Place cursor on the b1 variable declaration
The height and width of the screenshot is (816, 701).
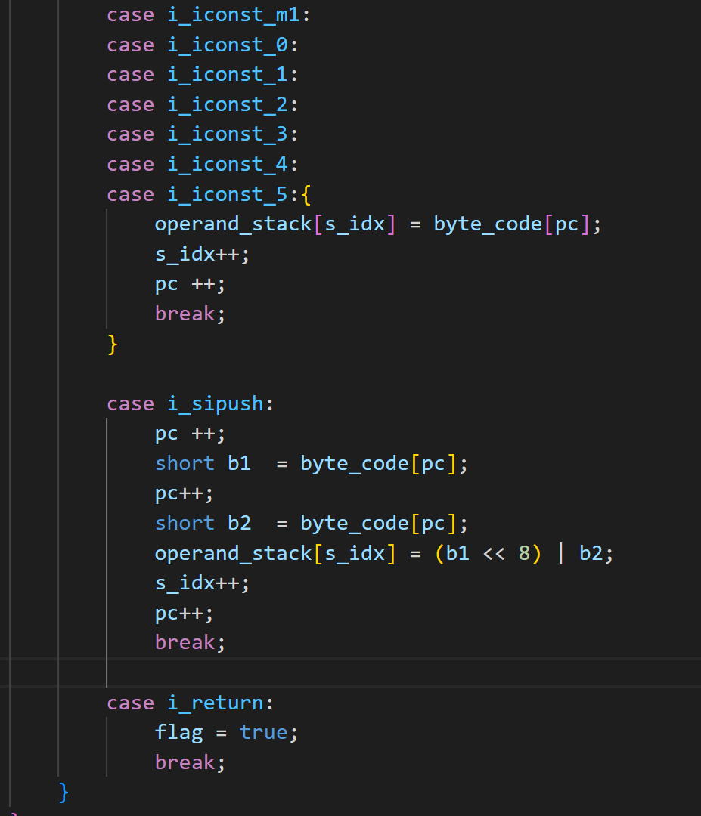click(239, 463)
